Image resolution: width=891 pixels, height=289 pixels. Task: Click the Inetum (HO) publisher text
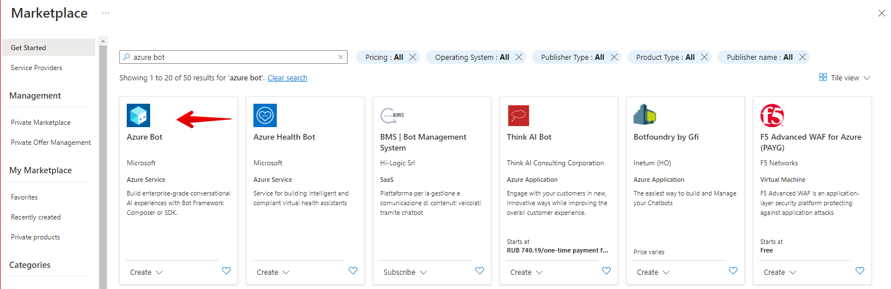pos(652,162)
